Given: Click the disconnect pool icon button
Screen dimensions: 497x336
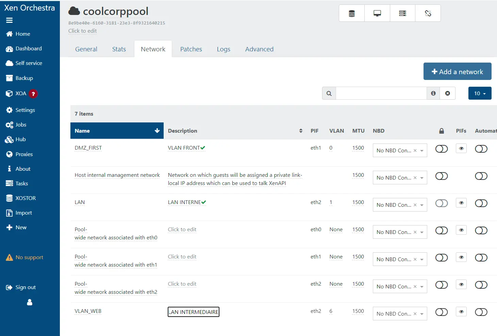Looking at the screenshot, I should (428, 13).
